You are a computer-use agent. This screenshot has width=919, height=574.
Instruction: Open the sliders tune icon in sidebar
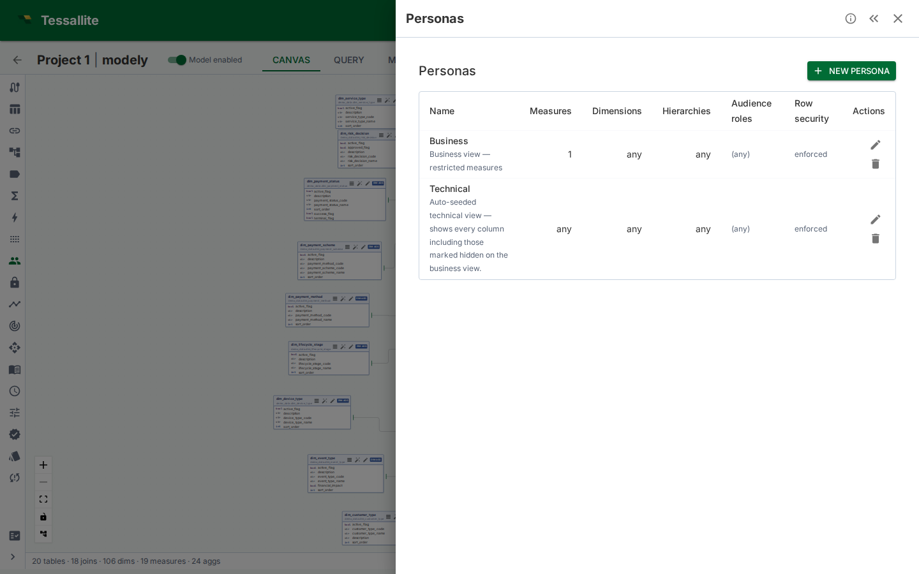point(14,413)
